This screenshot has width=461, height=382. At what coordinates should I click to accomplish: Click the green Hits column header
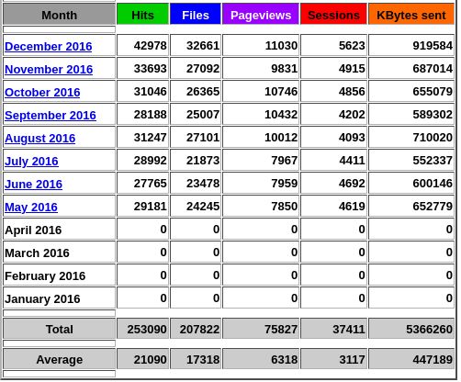[142, 14]
